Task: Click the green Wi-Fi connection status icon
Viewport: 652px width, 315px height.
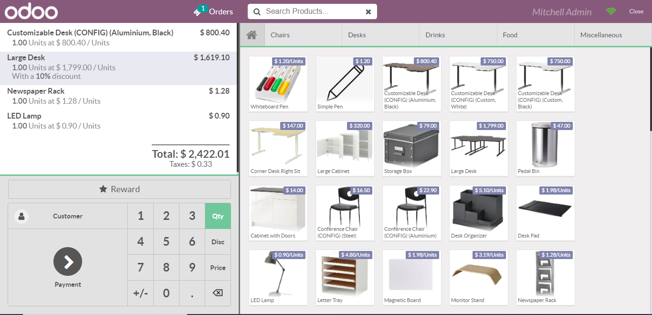Action: pyautogui.click(x=611, y=11)
